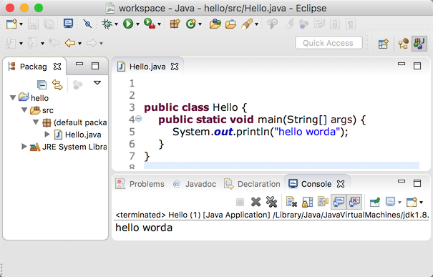433x277 pixels.
Task: Create a New Java Class
Action: [x=191, y=24]
